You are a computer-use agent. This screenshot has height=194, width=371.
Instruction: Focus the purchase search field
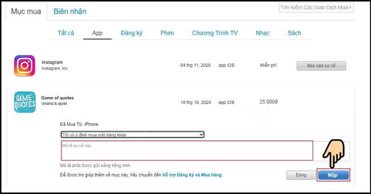click(x=316, y=7)
